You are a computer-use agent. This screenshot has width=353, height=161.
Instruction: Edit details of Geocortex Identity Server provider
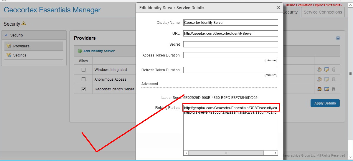pyautogui.click(x=327, y=89)
